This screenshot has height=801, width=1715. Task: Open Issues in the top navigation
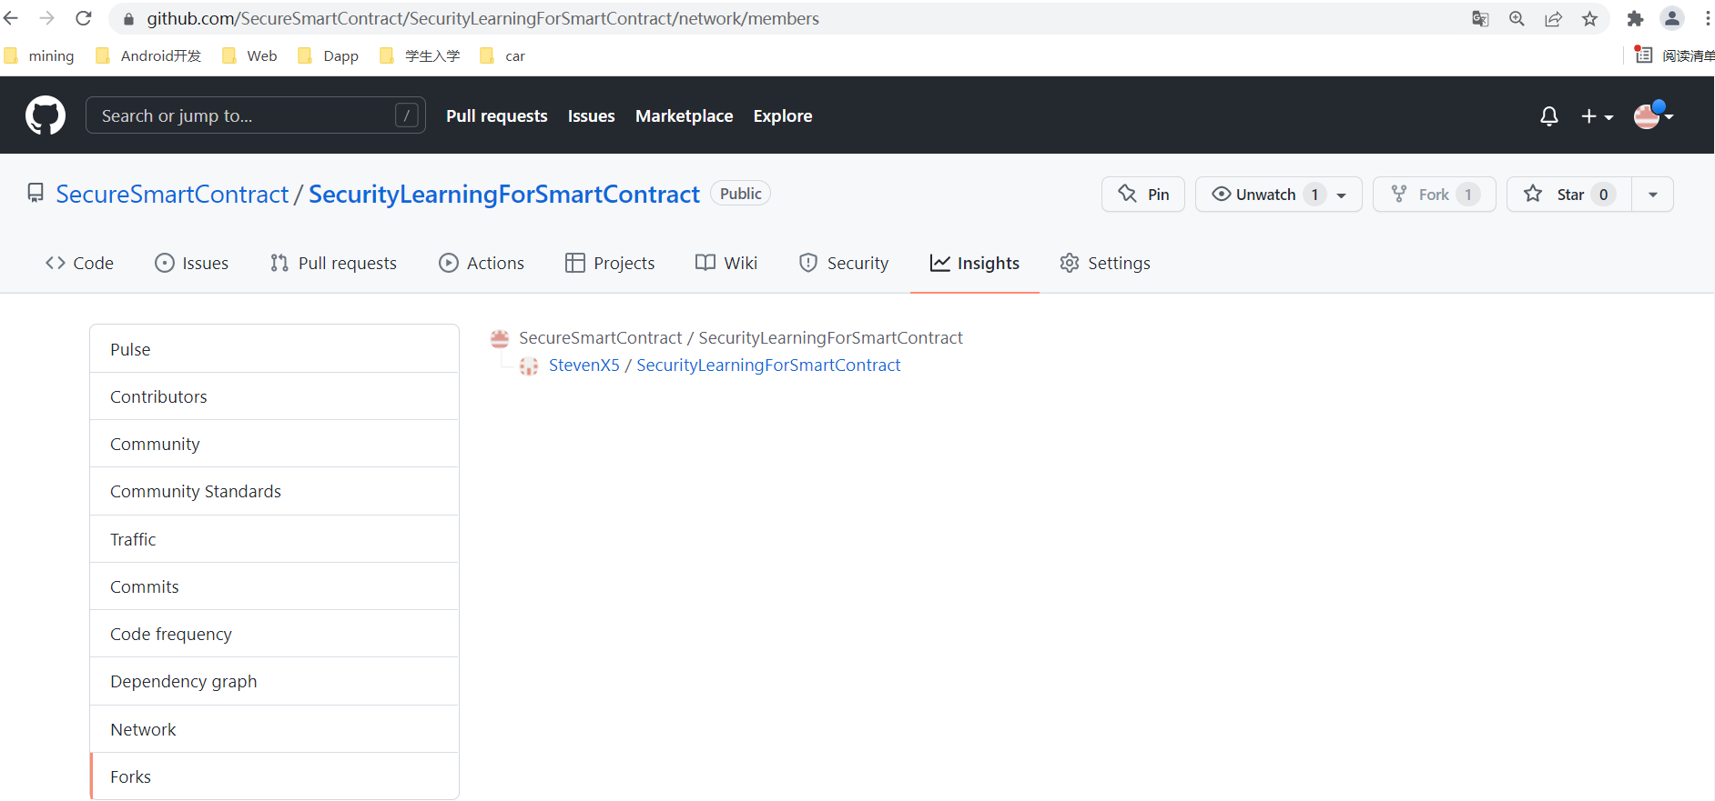point(592,116)
